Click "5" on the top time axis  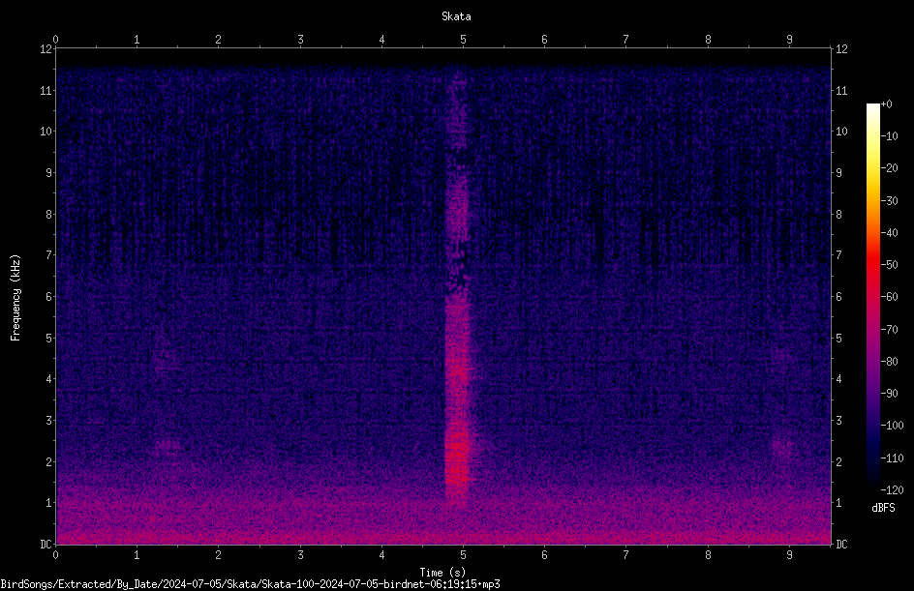coord(464,40)
